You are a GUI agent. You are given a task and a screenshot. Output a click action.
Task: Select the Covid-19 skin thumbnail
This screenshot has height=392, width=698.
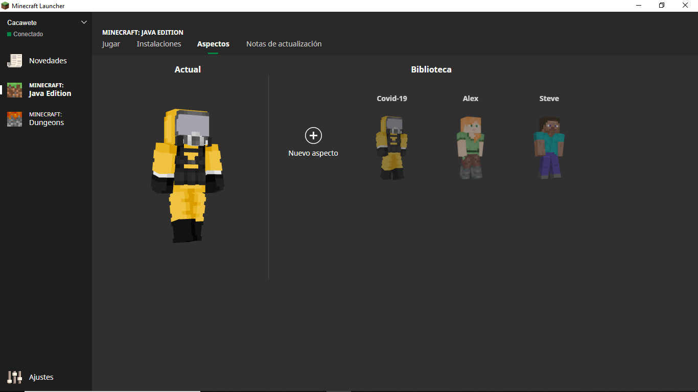[392, 148]
